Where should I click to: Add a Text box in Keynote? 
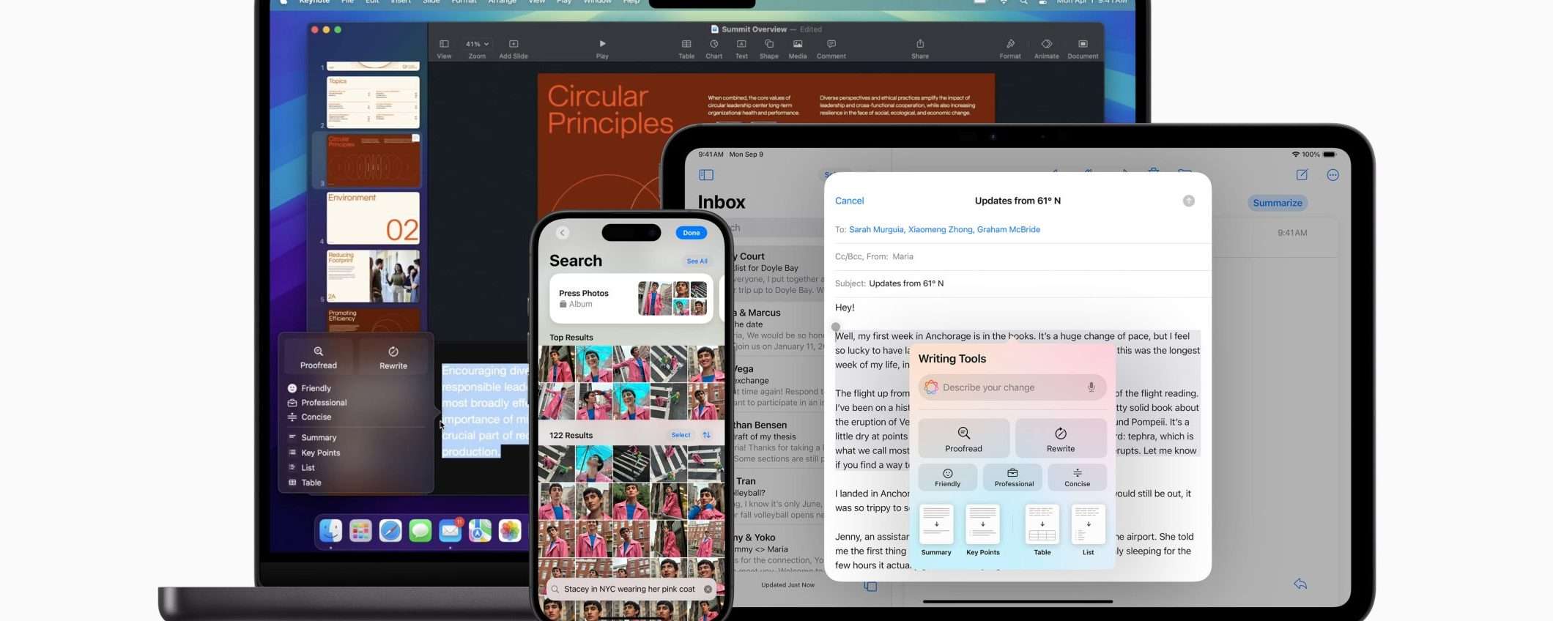click(x=741, y=48)
